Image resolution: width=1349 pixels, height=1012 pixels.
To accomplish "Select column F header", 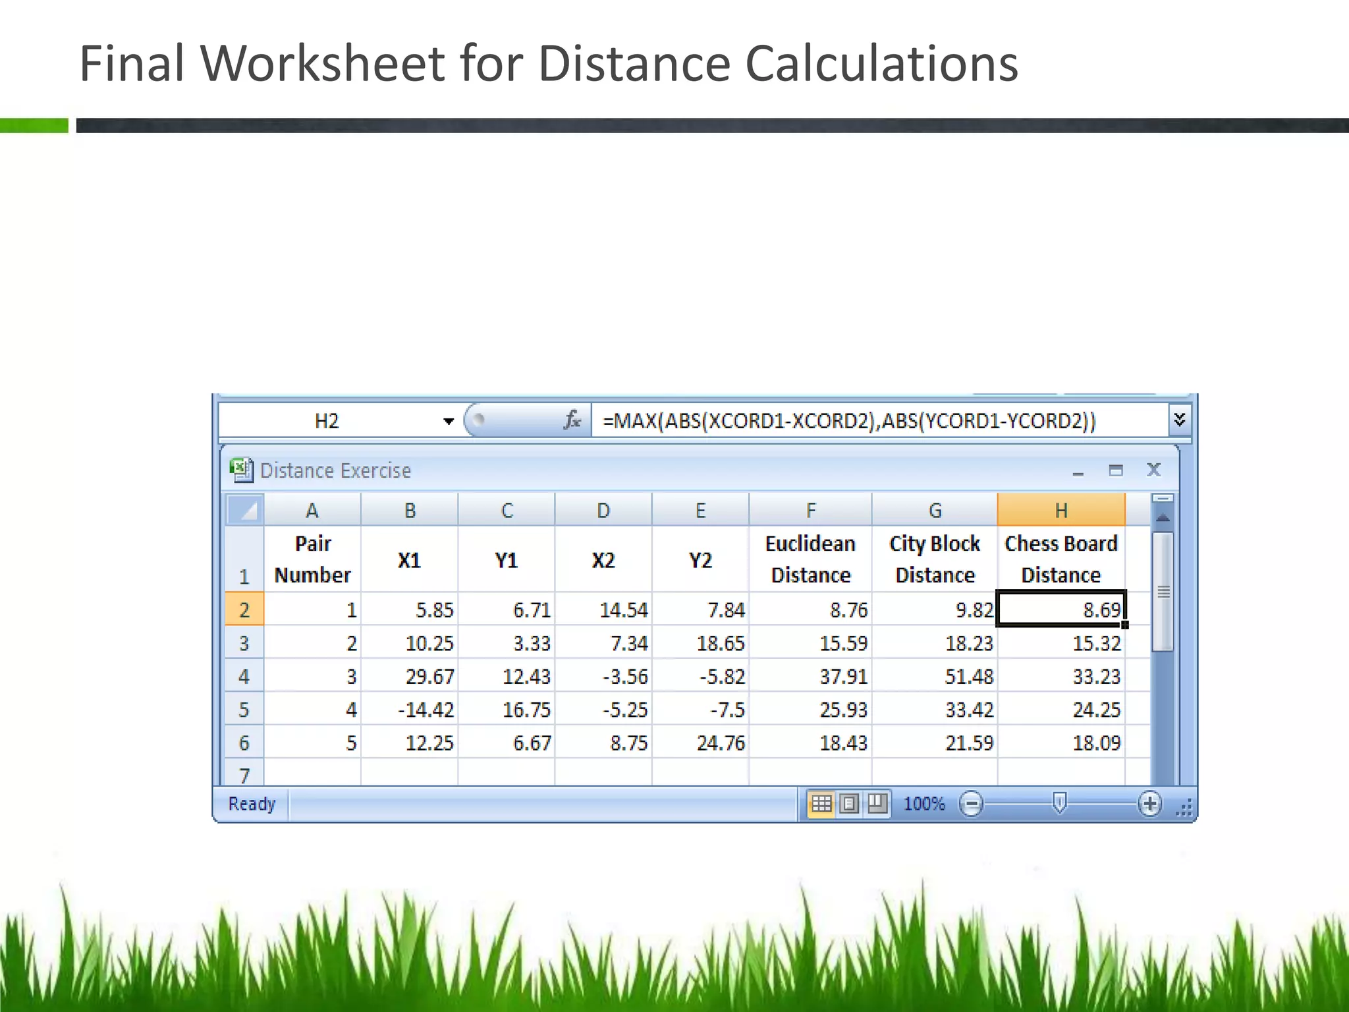I will 810,510.
